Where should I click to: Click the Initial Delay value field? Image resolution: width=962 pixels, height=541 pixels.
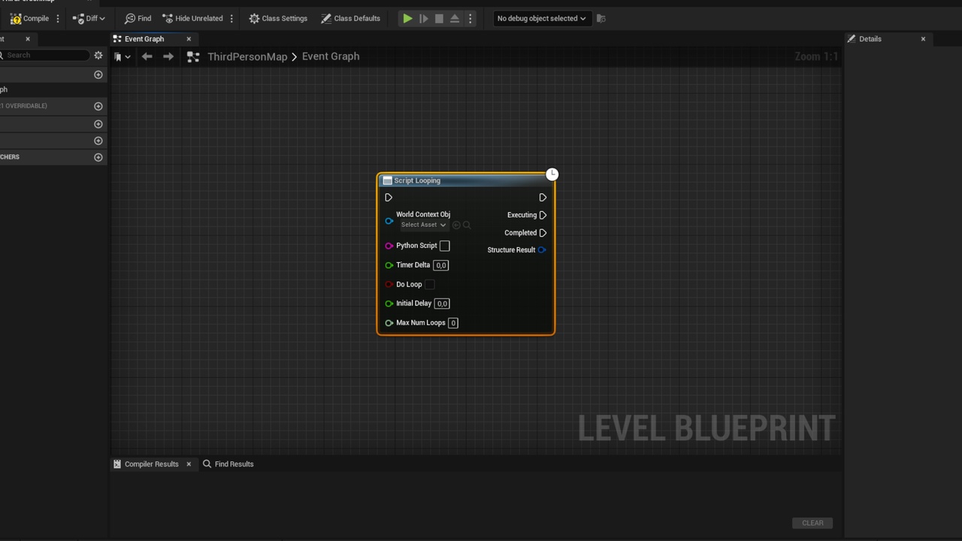click(442, 304)
